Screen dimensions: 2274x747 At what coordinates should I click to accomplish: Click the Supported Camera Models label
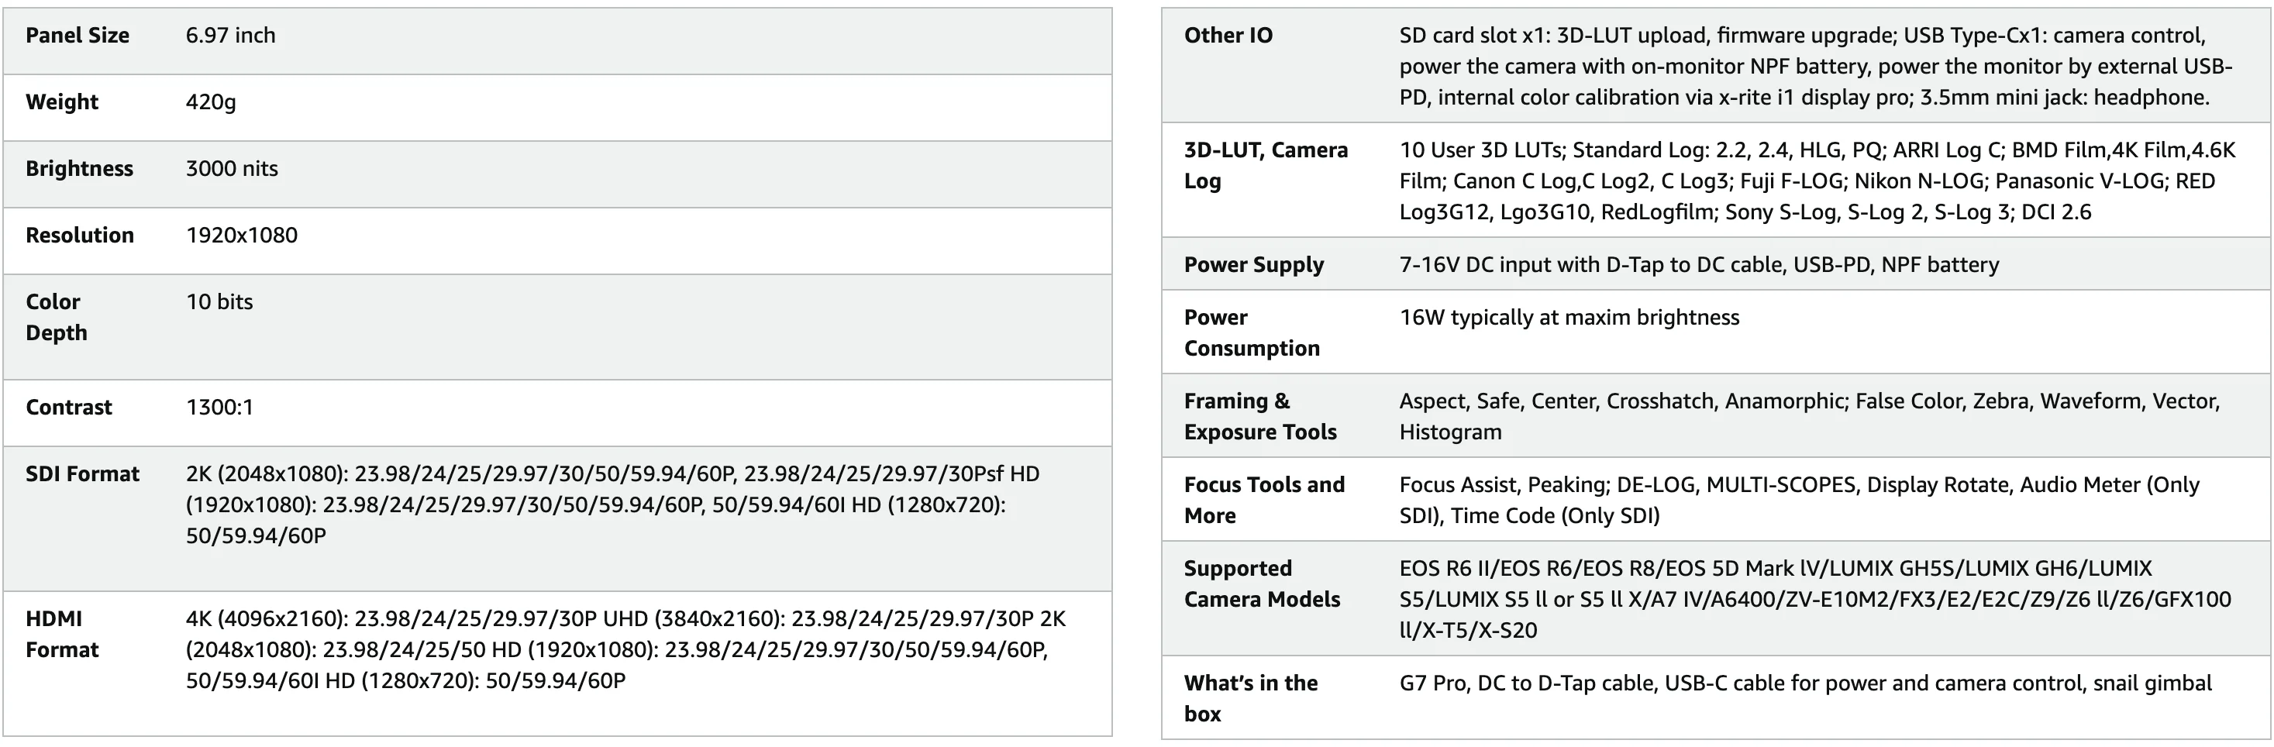coord(1263,583)
